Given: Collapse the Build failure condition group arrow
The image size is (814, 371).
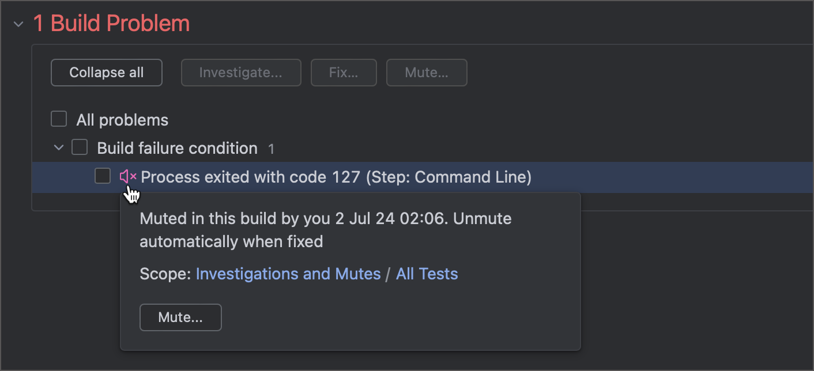Looking at the screenshot, I should tap(58, 148).
